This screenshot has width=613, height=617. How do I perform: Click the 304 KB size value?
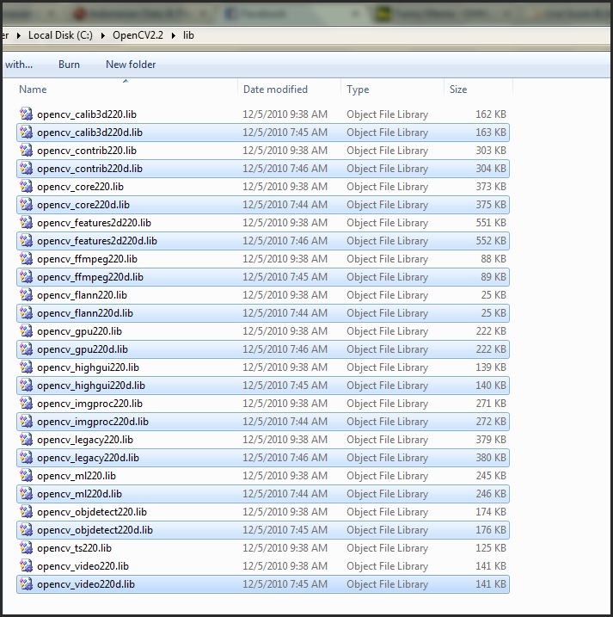491,169
